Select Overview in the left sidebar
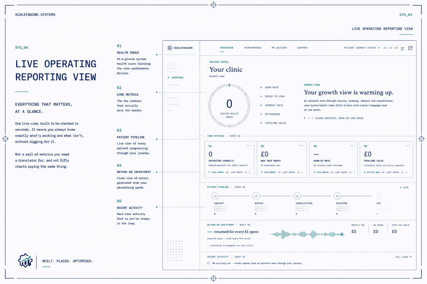 click(176, 78)
